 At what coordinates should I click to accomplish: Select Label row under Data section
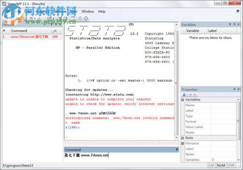point(210,149)
